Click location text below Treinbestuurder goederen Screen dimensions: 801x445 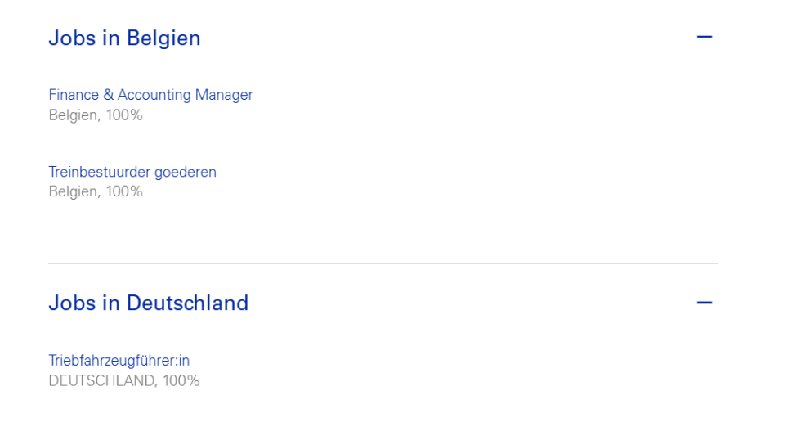pyautogui.click(x=96, y=191)
